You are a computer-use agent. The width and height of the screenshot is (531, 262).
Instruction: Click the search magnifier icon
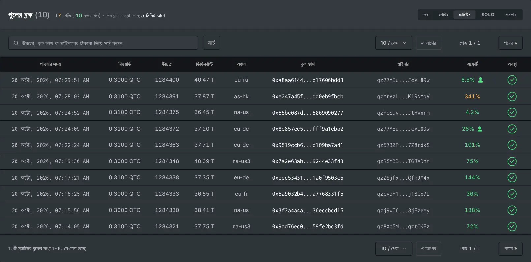[x=16, y=43]
